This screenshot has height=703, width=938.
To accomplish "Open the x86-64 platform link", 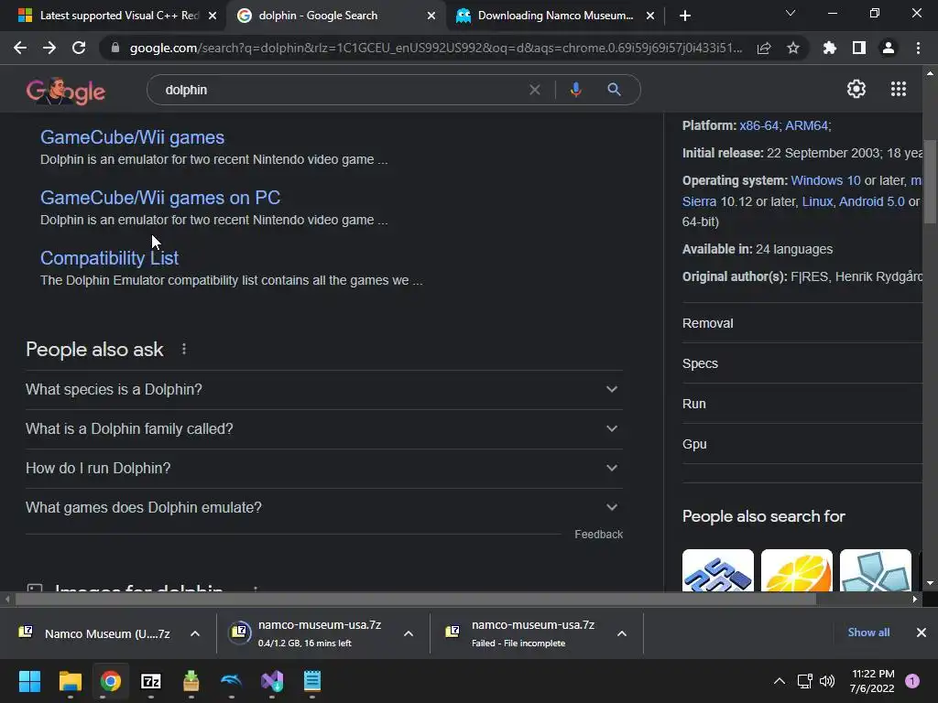I will (759, 125).
